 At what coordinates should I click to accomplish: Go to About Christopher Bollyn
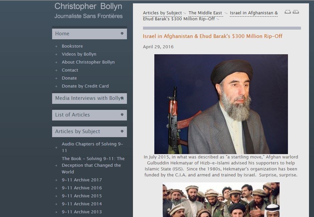[x=88, y=62]
